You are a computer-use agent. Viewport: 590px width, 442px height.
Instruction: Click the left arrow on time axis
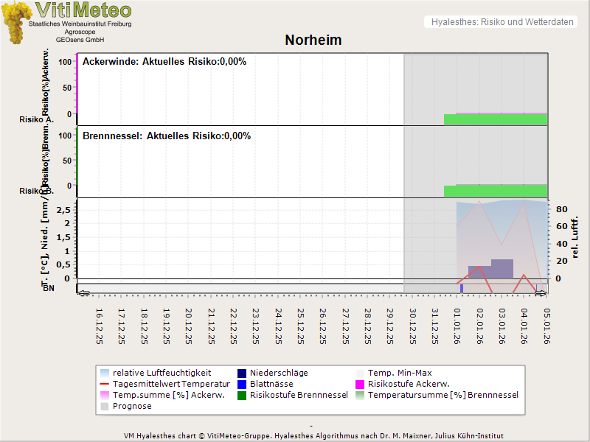[x=83, y=293]
